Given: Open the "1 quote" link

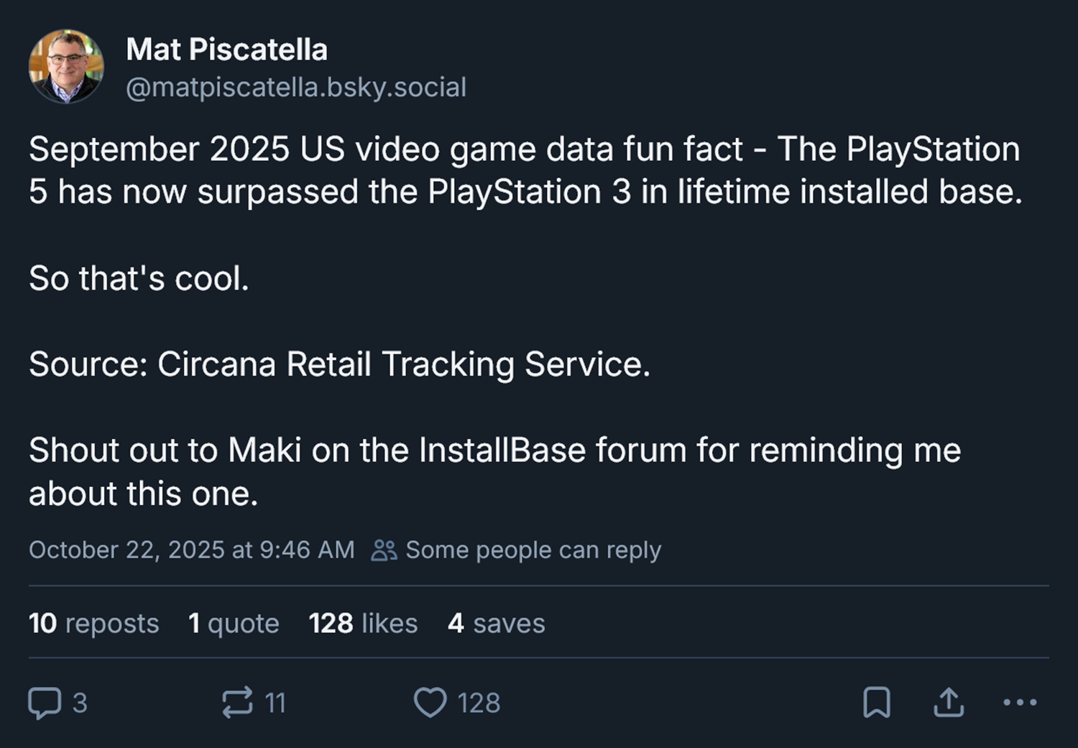Looking at the screenshot, I should (x=234, y=623).
